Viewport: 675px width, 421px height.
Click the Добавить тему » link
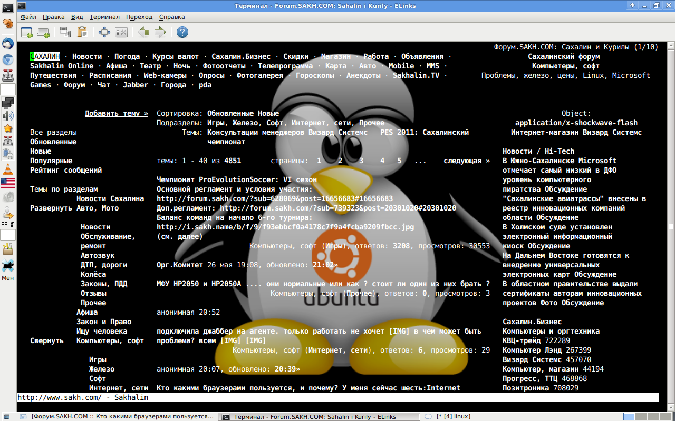pos(117,113)
